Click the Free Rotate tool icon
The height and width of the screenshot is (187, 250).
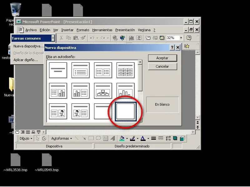[44, 138]
